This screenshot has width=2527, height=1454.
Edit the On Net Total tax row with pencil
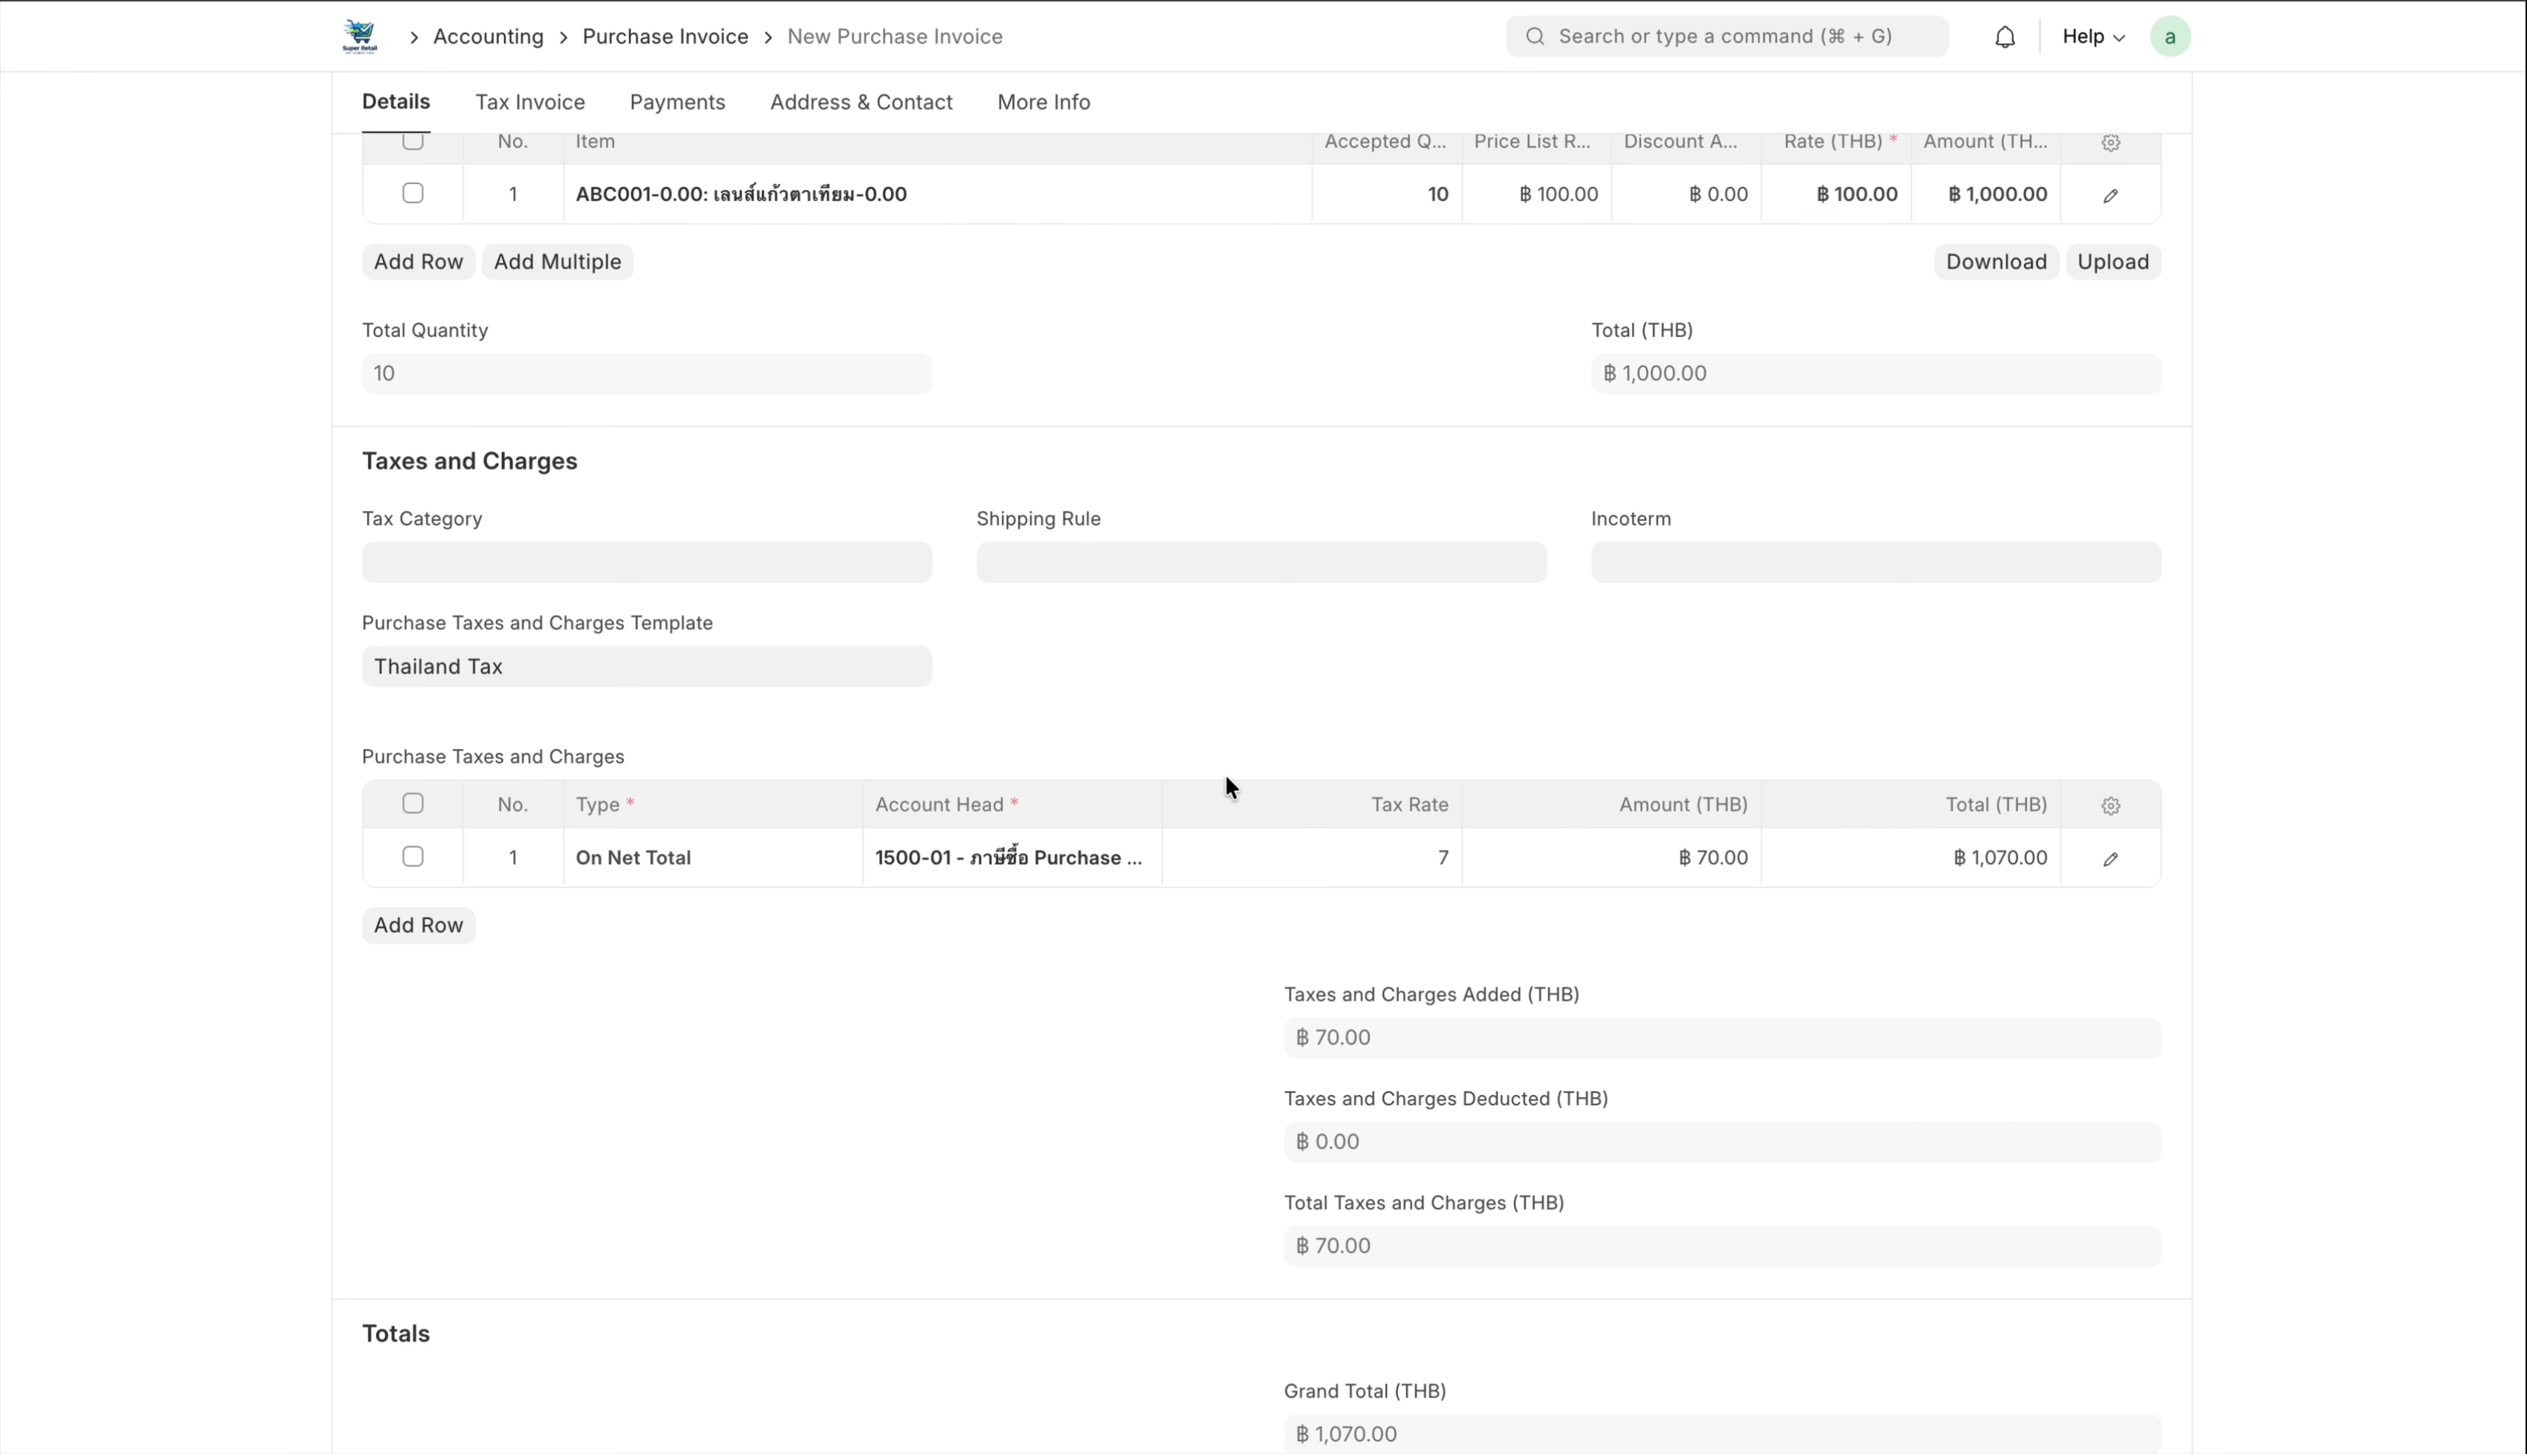tap(2110, 859)
